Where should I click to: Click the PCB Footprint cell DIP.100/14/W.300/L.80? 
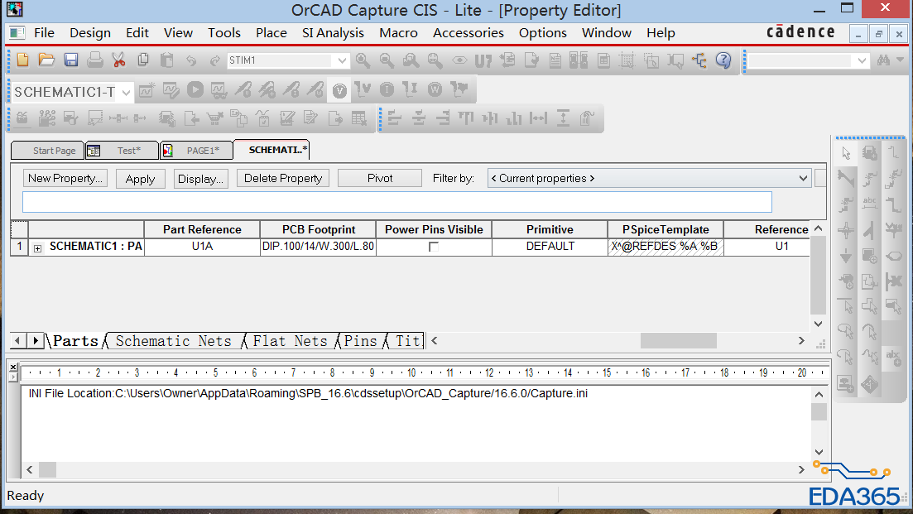(318, 246)
